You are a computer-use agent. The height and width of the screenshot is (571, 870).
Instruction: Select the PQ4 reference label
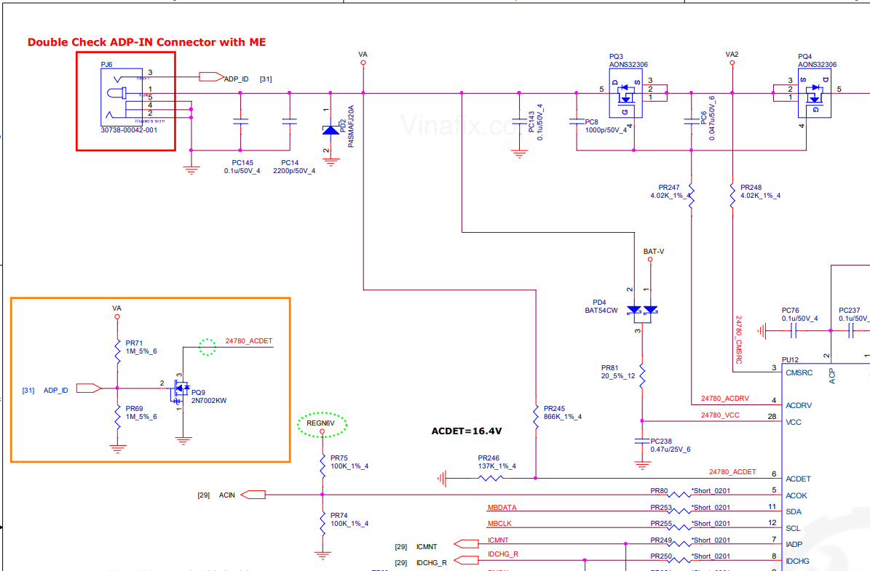[804, 57]
